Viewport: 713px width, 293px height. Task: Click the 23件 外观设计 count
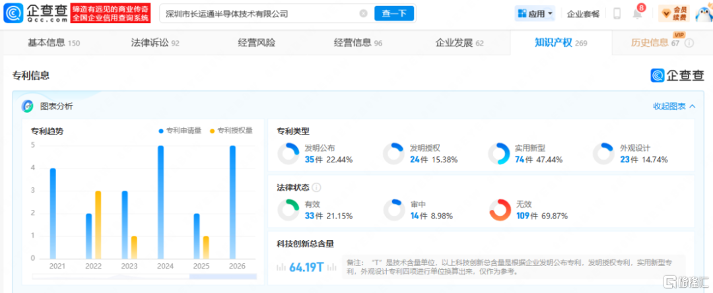coord(629,160)
